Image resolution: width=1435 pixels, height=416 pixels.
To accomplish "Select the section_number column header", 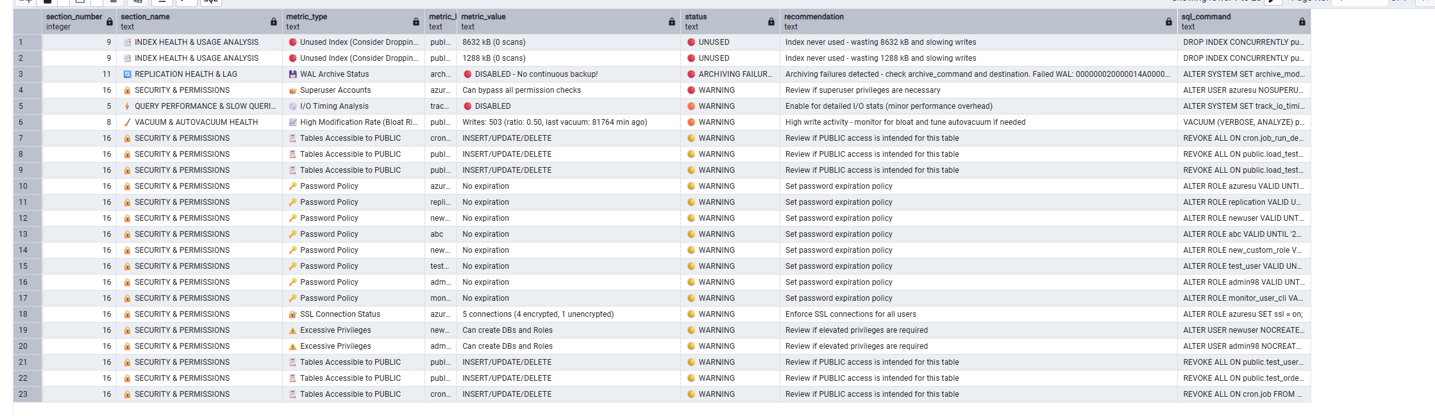I will click(x=79, y=22).
